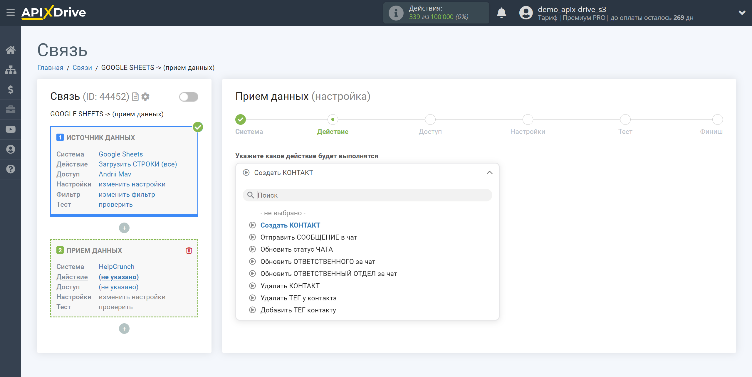The width and height of the screenshot is (752, 377).
Task: Click the search magnifier icon
Action: [x=250, y=195]
